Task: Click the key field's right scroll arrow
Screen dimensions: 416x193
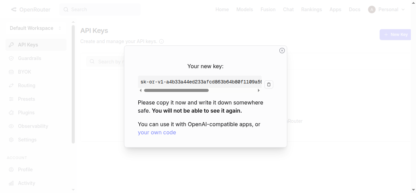Action: click(259, 91)
